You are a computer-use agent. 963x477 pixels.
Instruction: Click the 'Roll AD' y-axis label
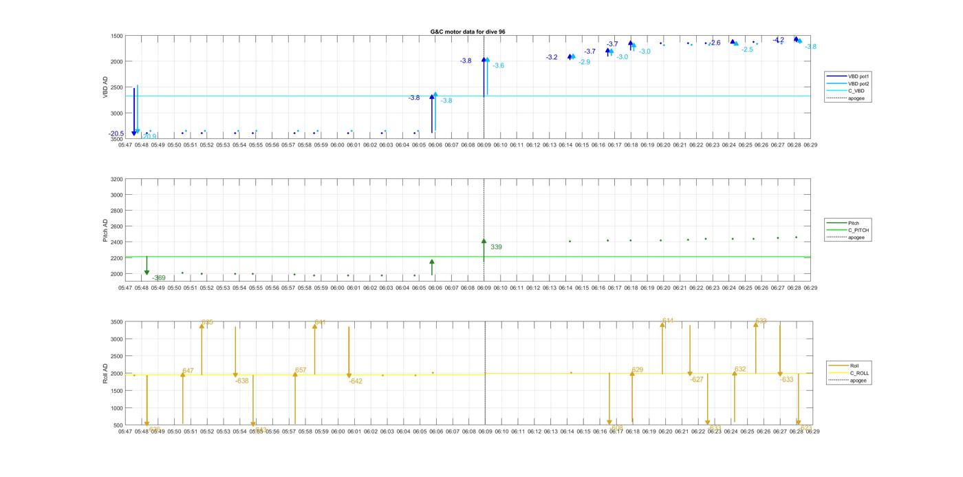(x=106, y=374)
